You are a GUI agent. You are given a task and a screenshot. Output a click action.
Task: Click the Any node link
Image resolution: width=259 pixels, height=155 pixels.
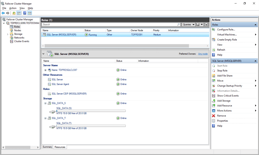coord(203,54)
